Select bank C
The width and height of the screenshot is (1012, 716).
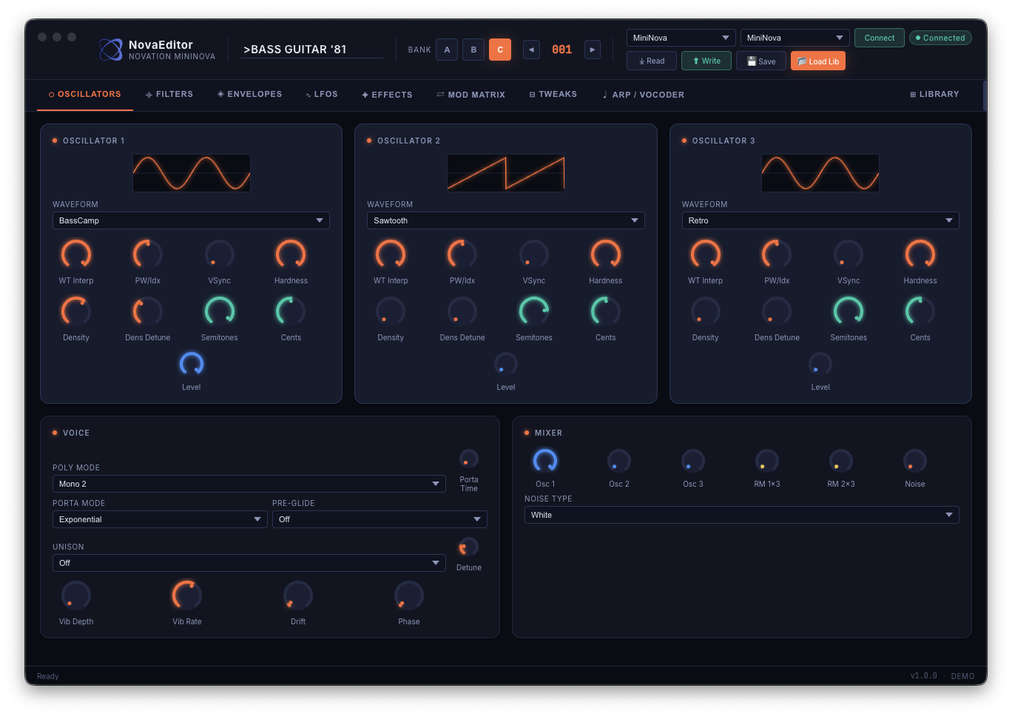click(x=500, y=50)
